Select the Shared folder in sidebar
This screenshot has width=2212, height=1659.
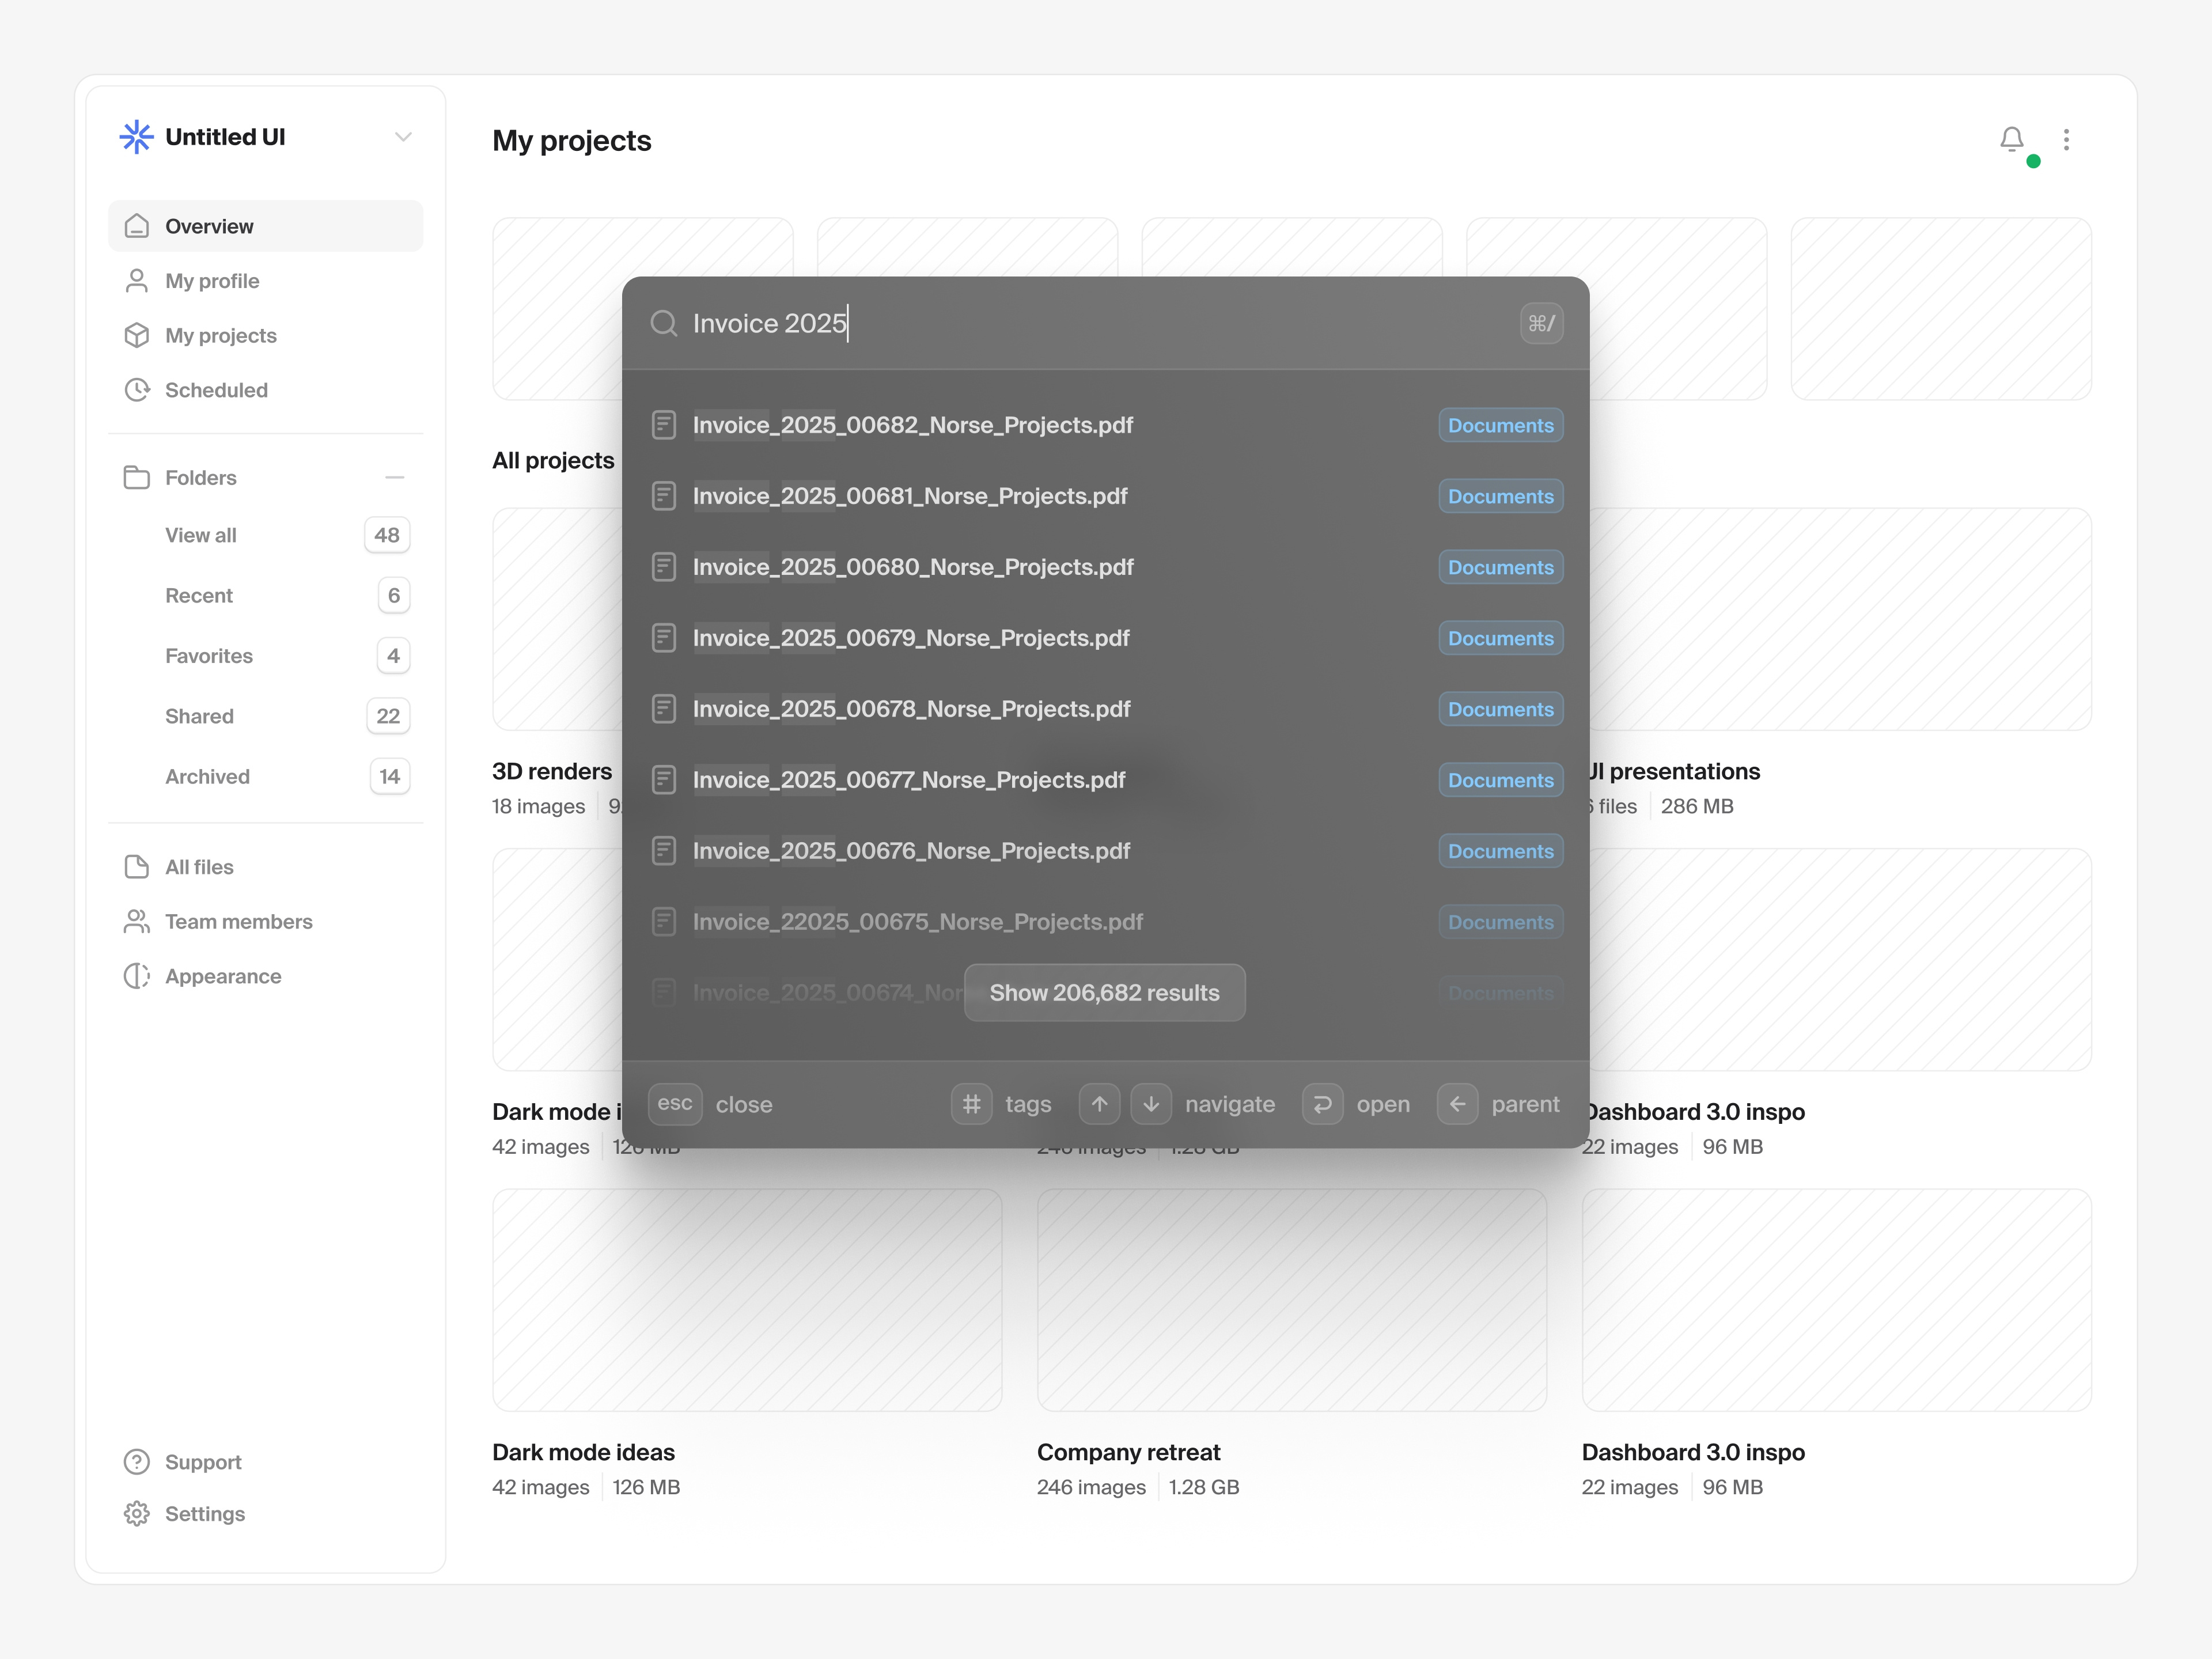[199, 716]
